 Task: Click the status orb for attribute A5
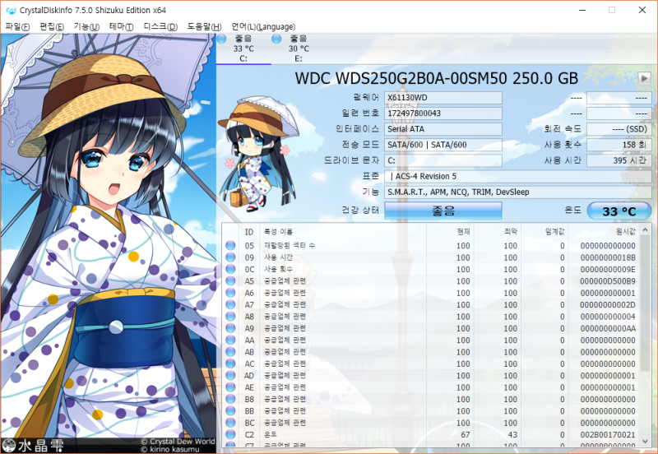point(230,280)
